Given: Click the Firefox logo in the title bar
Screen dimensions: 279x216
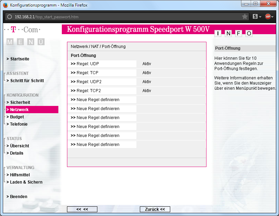Looking at the screenshot, I should (6, 5).
